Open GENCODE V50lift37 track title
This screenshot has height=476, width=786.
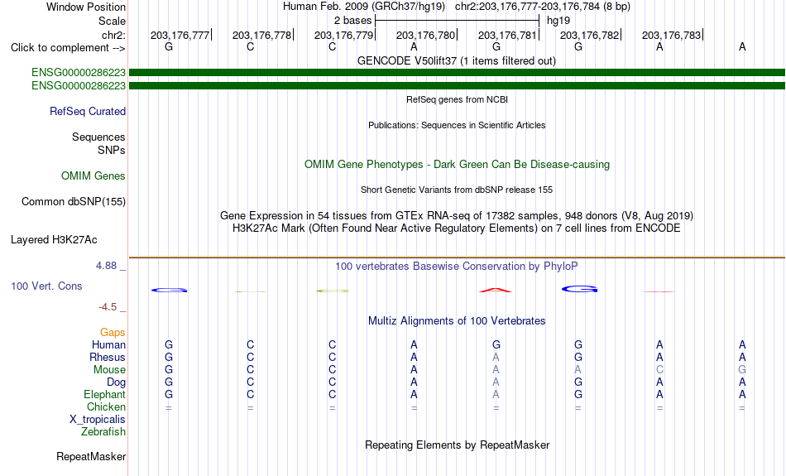point(457,60)
